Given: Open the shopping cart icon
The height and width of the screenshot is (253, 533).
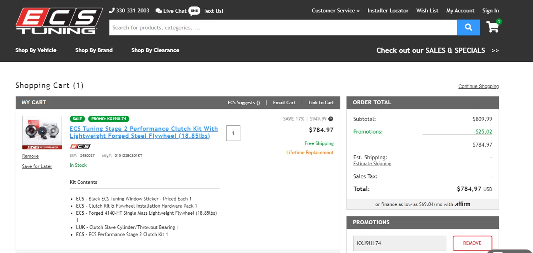Looking at the screenshot, I should tap(492, 27).
